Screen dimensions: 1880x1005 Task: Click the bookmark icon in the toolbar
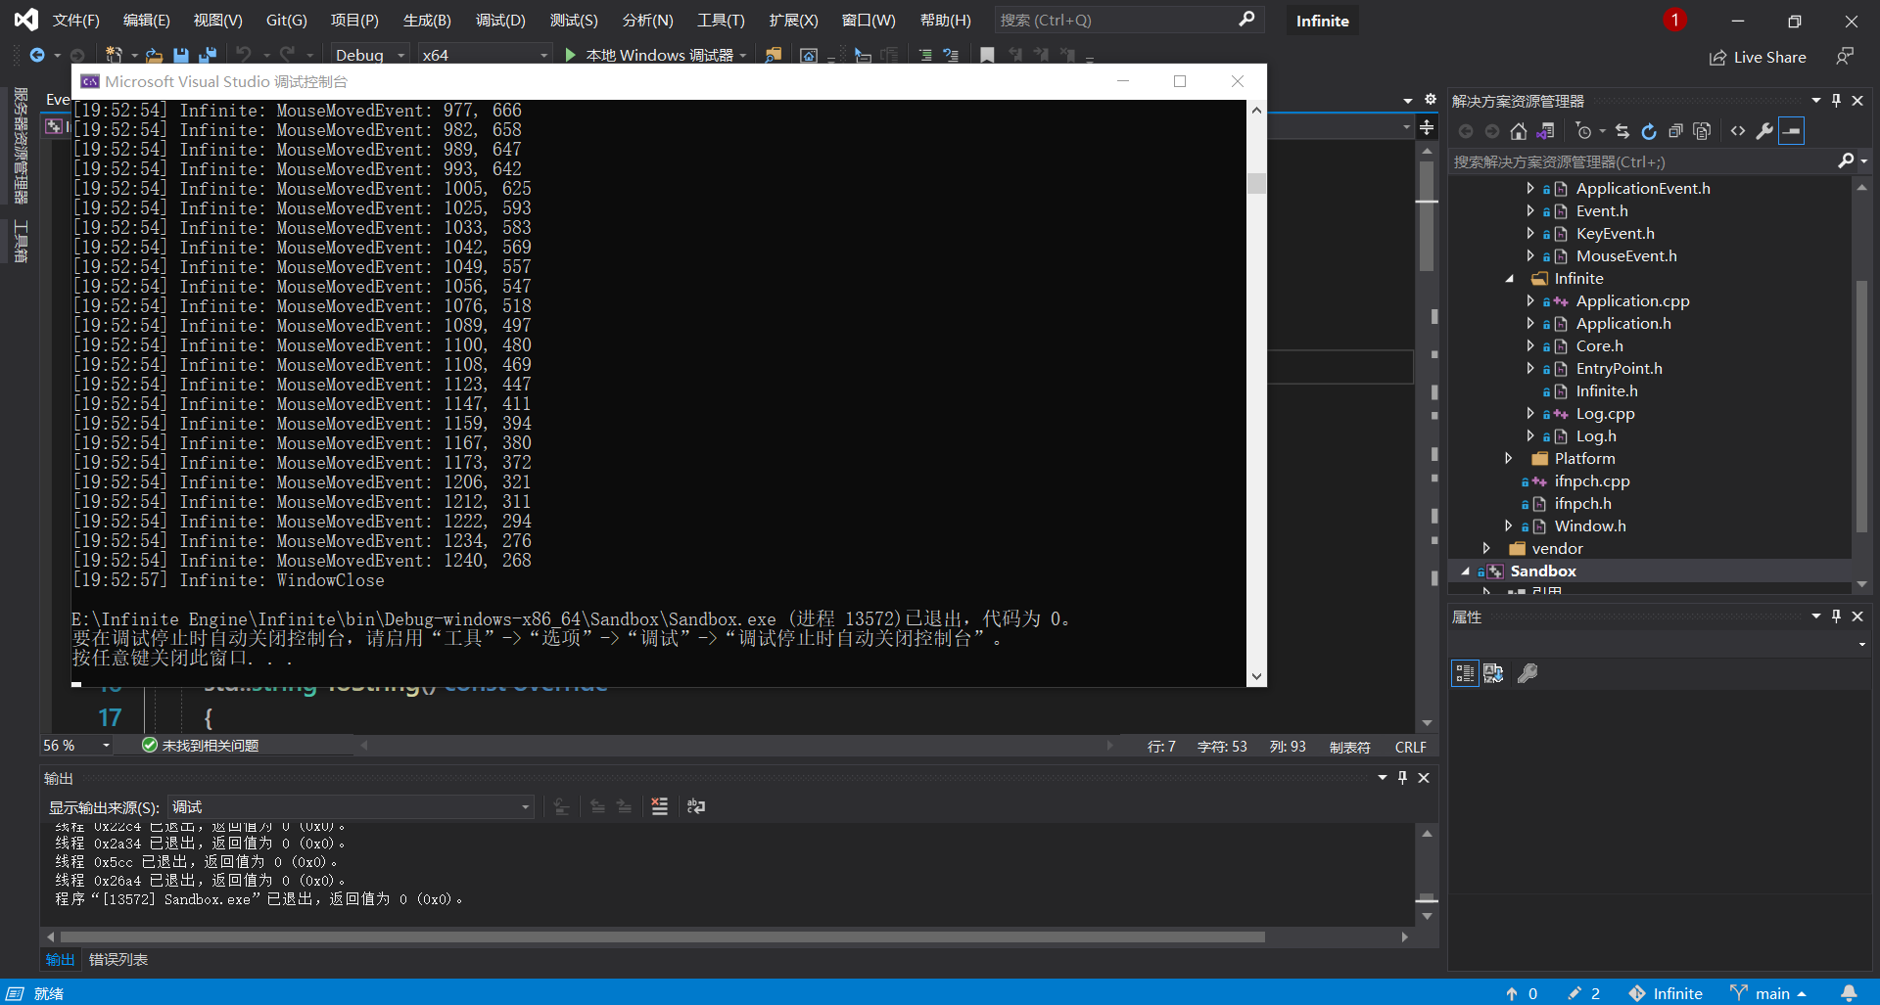coord(987,55)
